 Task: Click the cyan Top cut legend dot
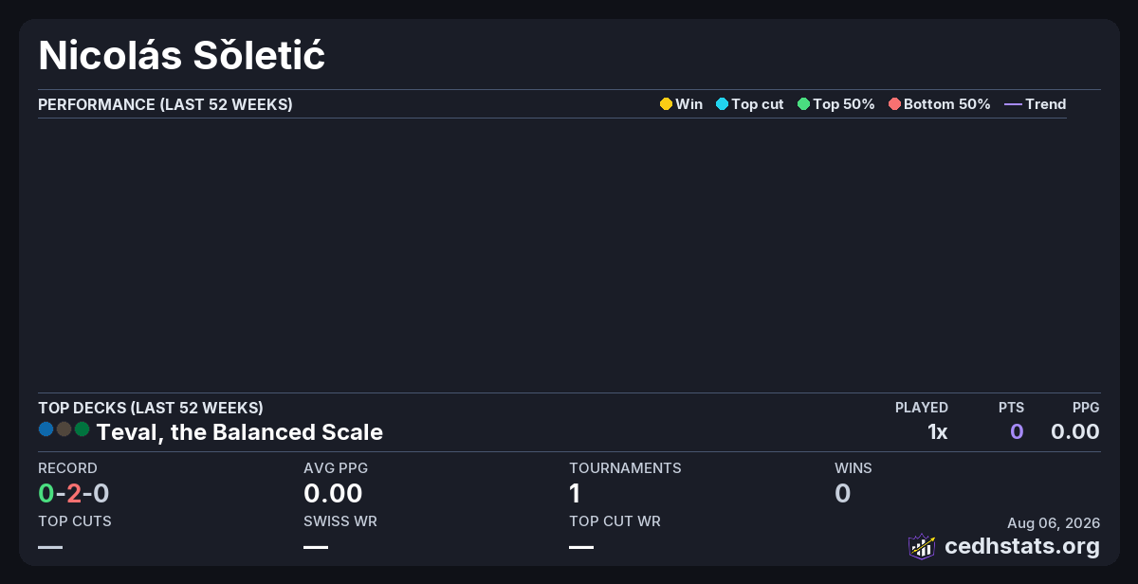click(x=722, y=104)
